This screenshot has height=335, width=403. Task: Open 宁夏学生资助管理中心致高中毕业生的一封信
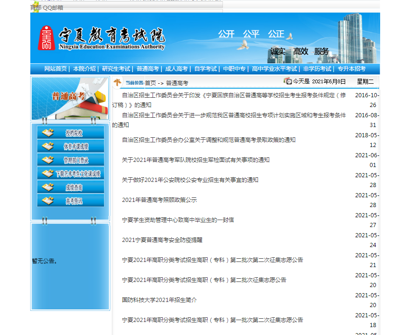pos(178,220)
